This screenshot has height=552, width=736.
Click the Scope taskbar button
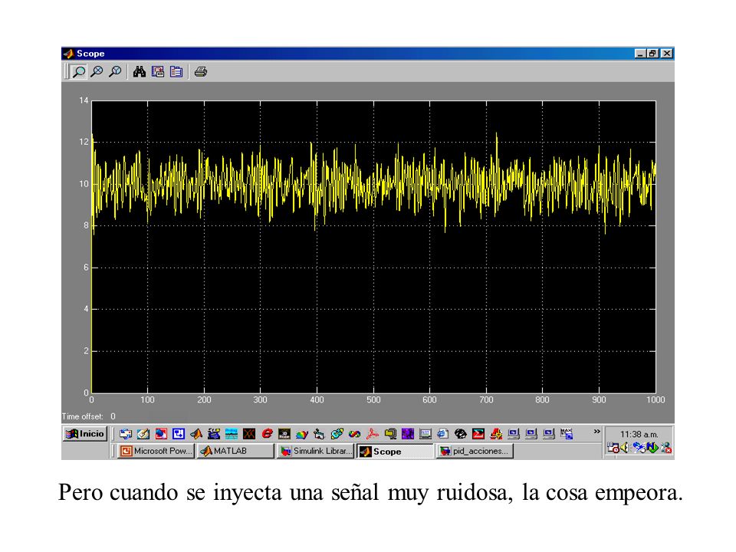396,451
